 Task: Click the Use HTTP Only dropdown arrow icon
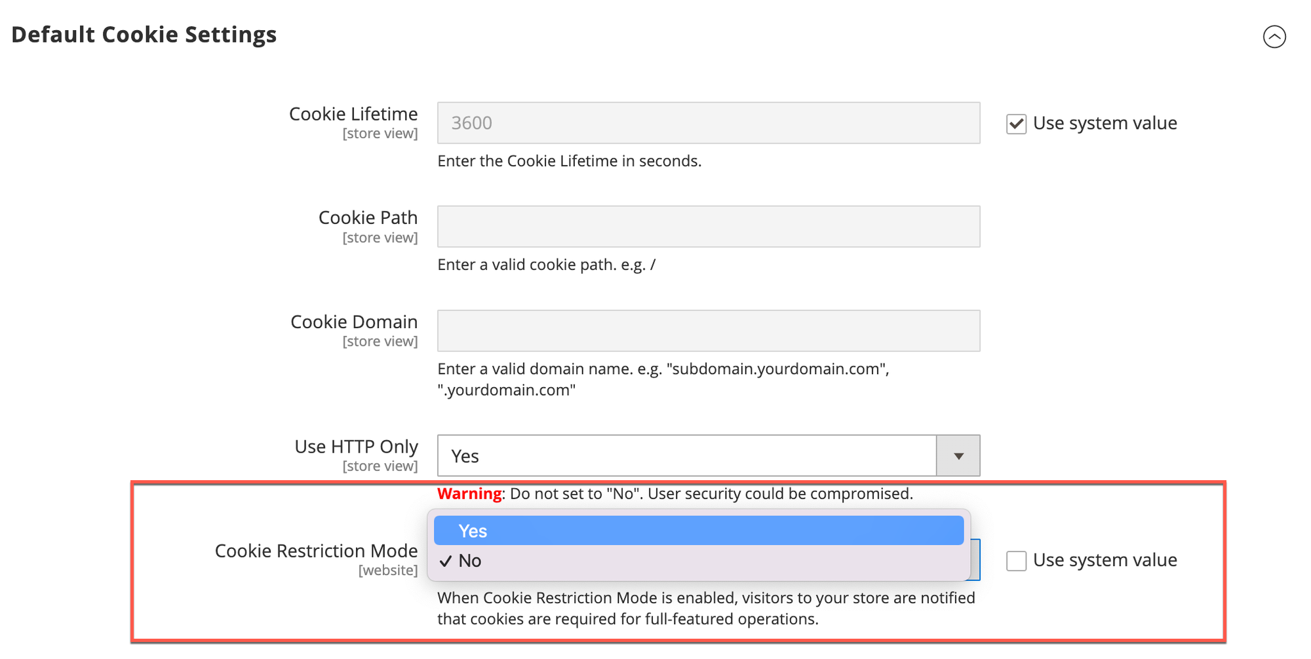(957, 455)
